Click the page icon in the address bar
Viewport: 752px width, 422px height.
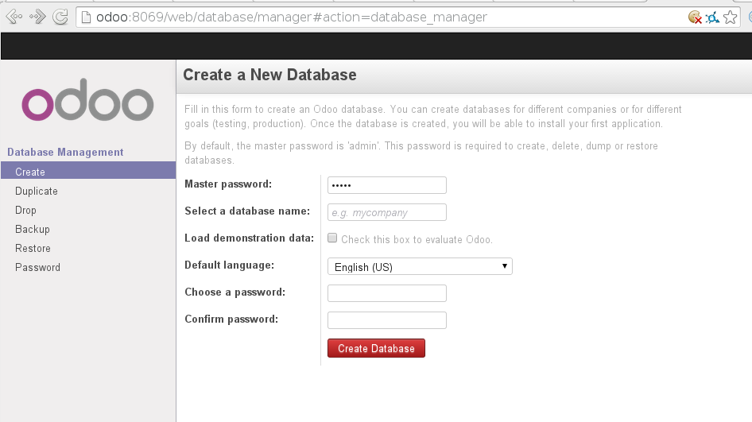tap(86, 17)
